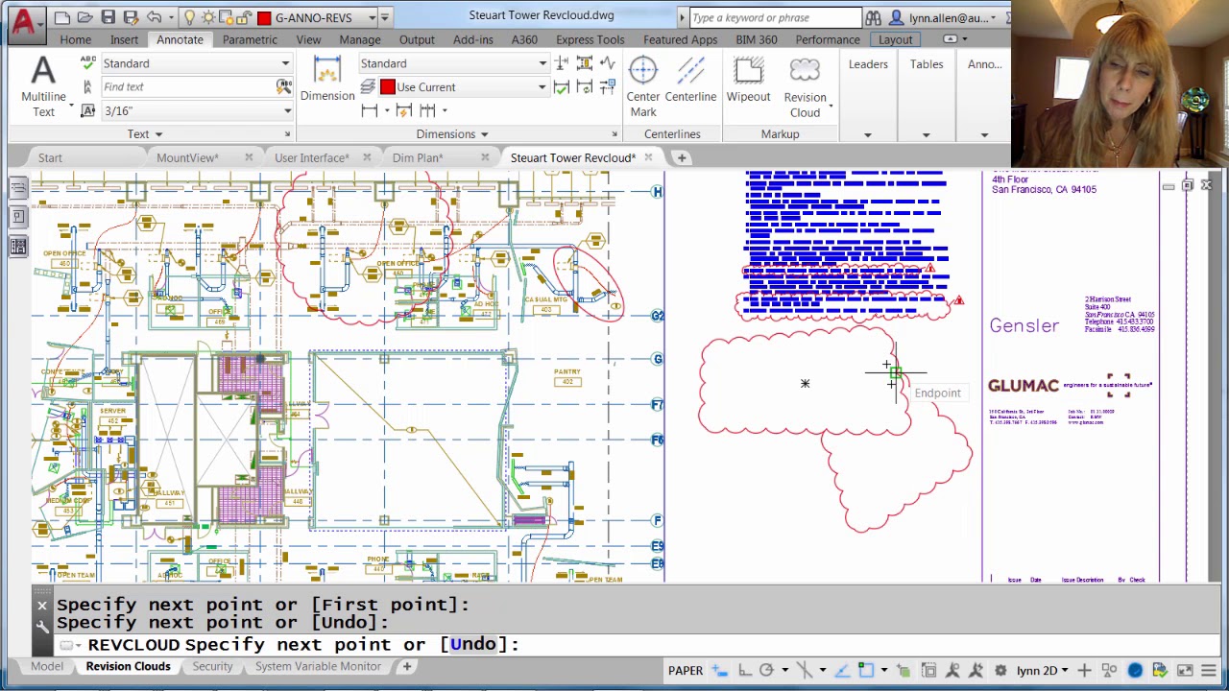Click the Save As icon
The image size is (1229, 691).
(130, 17)
